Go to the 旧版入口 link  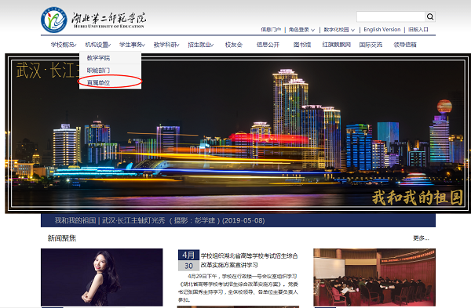(x=418, y=30)
